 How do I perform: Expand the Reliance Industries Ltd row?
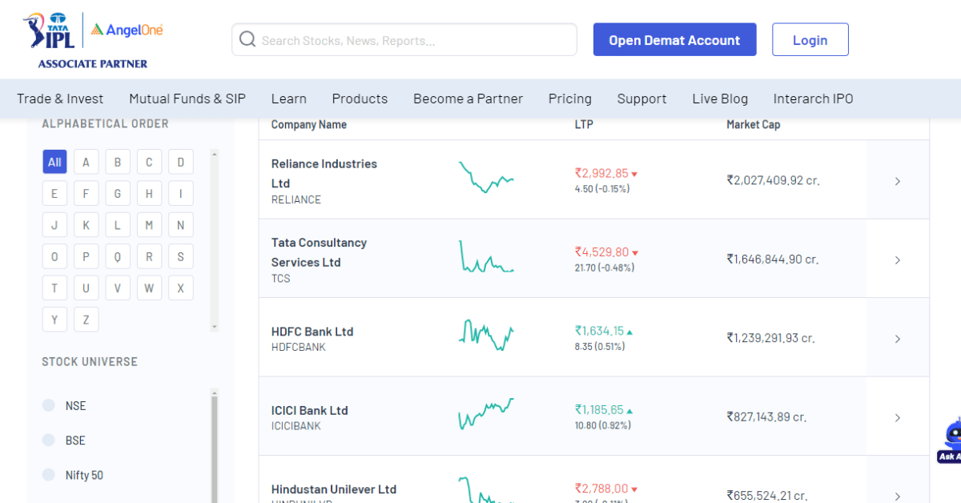click(898, 181)
